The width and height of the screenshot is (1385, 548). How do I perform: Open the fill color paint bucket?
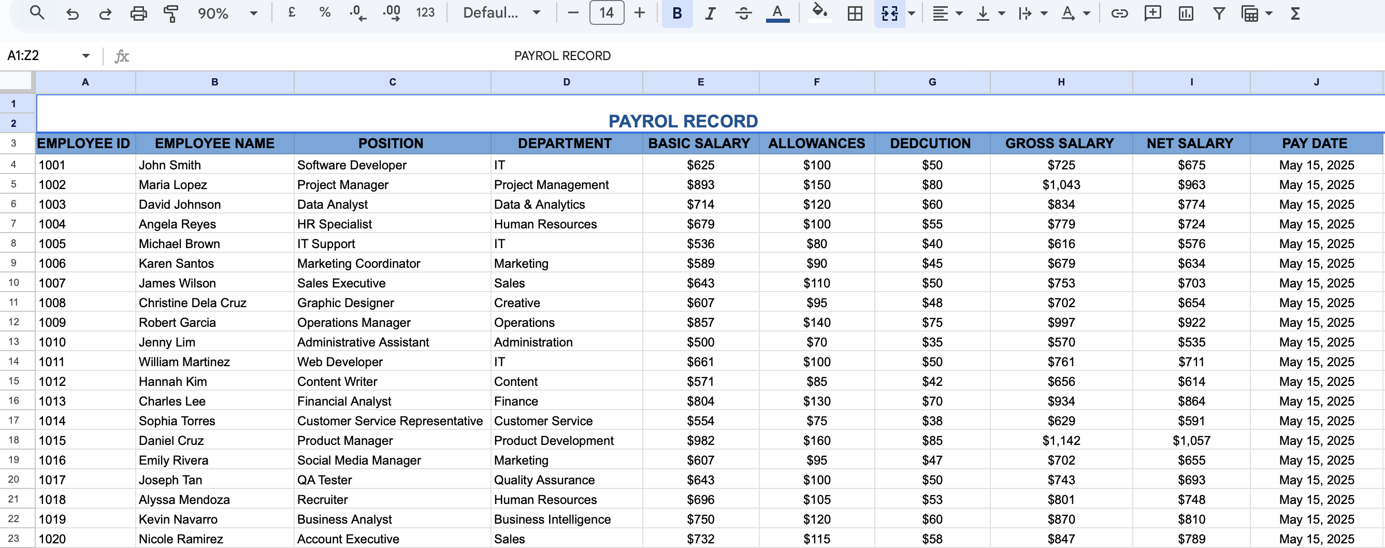point(819,12)
